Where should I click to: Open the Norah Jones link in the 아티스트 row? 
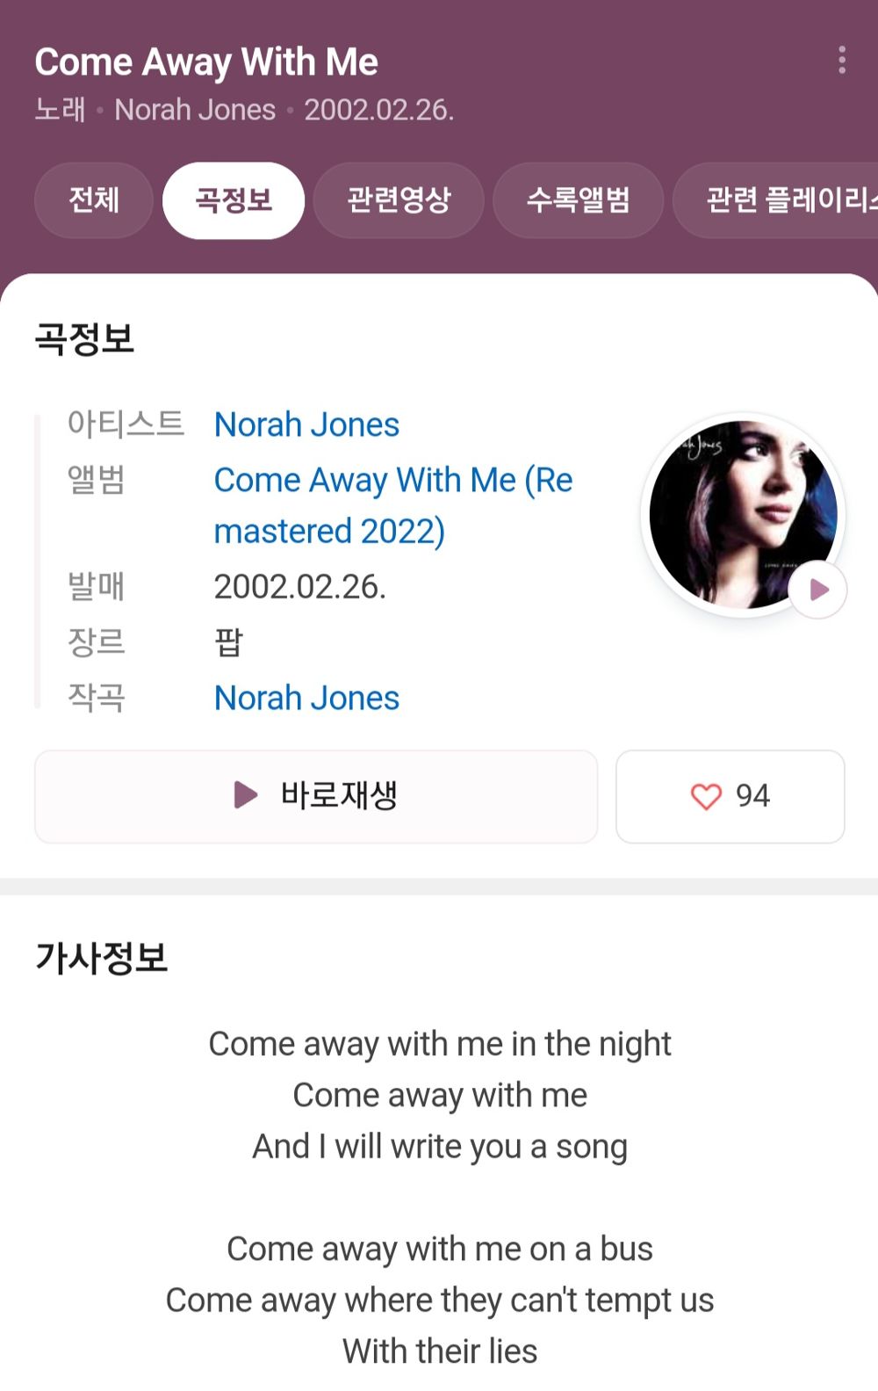click(x=306, y=425)
